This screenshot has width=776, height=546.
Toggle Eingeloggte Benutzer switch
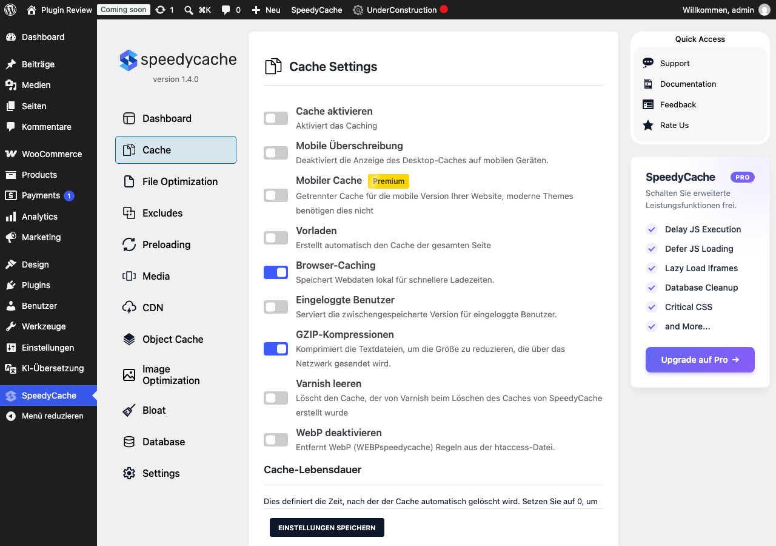(276, 307)
